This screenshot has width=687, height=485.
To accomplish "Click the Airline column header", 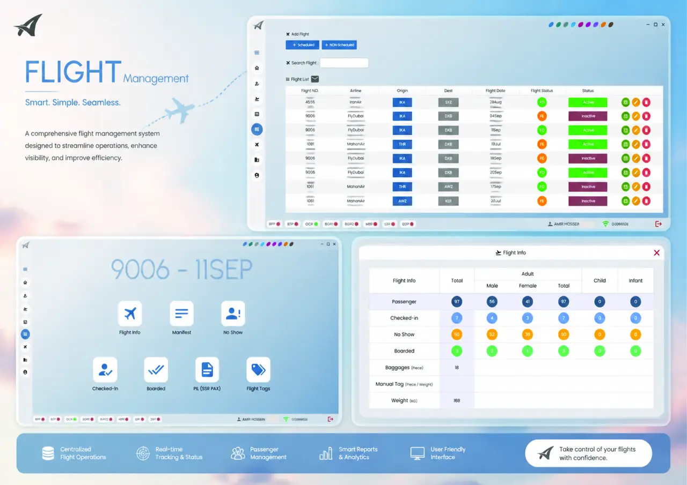I will [x=355, y=91].
